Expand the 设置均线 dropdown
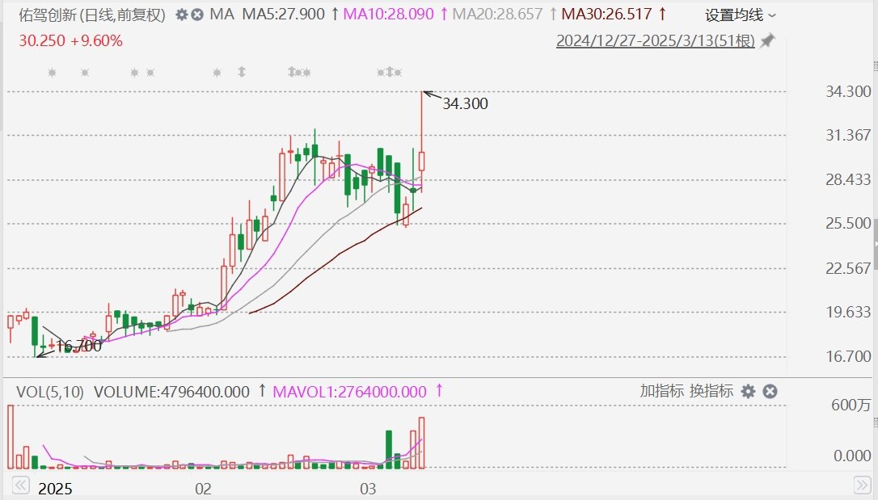Screen dimensions: 878x500 pyautogui.click(x=741, y=15)
